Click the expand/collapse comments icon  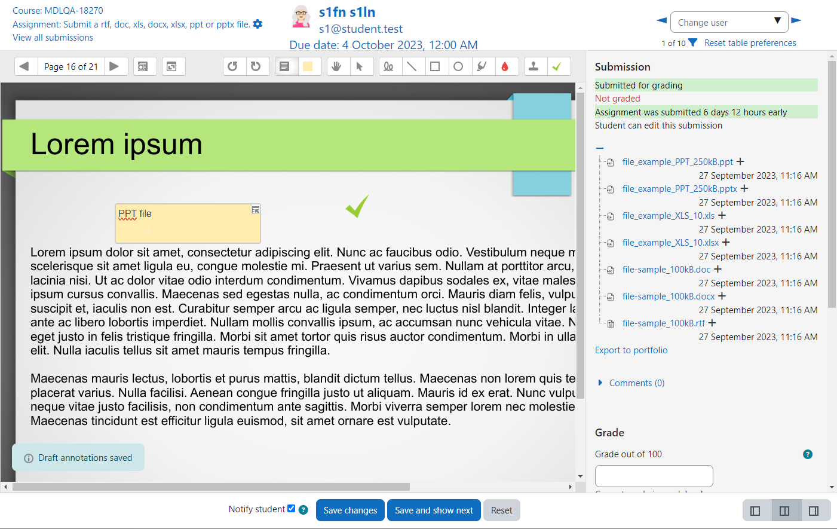click(171, 66)
